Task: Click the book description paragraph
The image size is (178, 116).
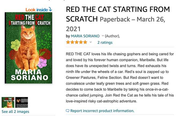Action: coord(120,78)
